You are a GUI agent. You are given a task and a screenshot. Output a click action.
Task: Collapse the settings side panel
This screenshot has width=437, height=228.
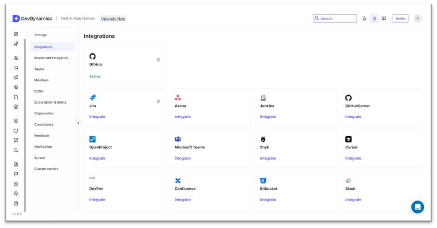[78, 123]
